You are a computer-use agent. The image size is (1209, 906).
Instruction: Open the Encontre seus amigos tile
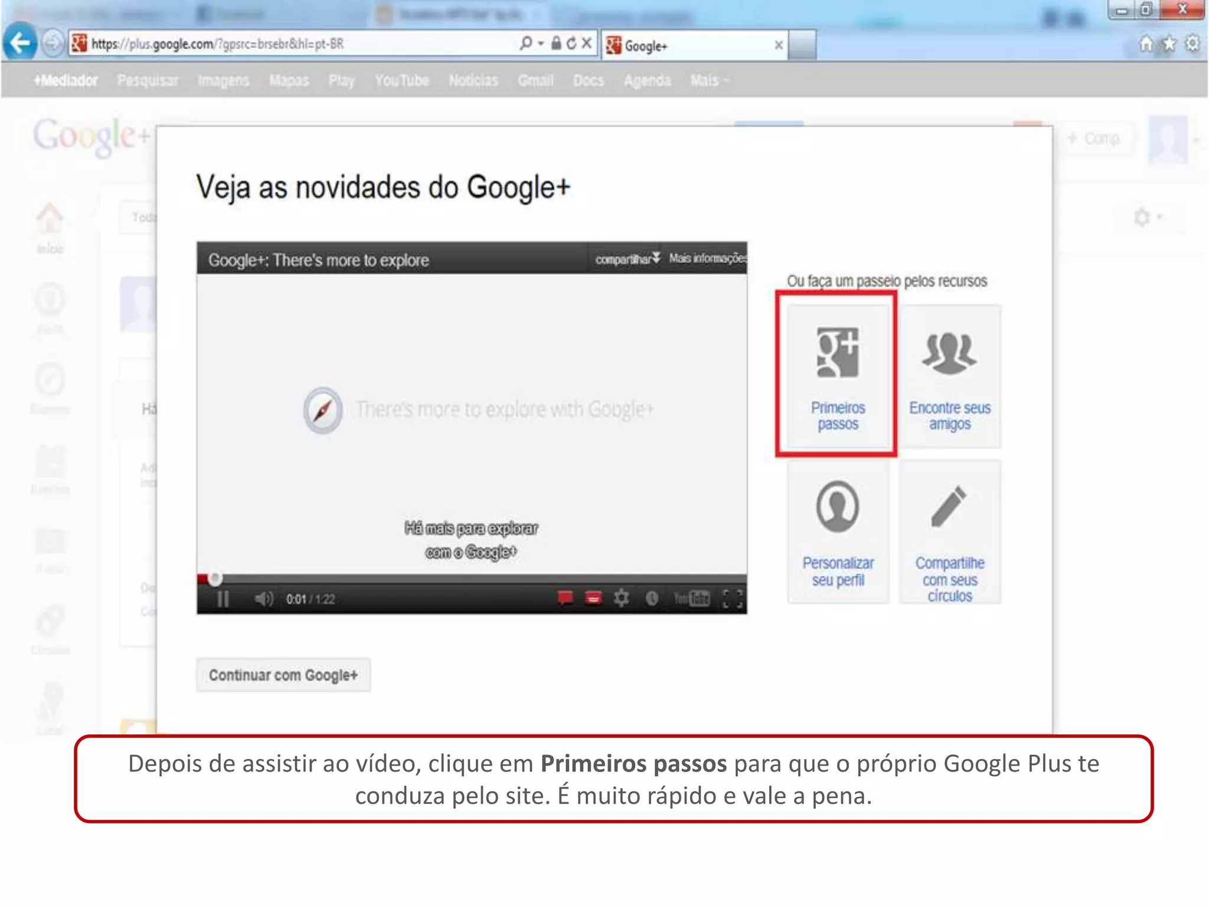[950, 376]
